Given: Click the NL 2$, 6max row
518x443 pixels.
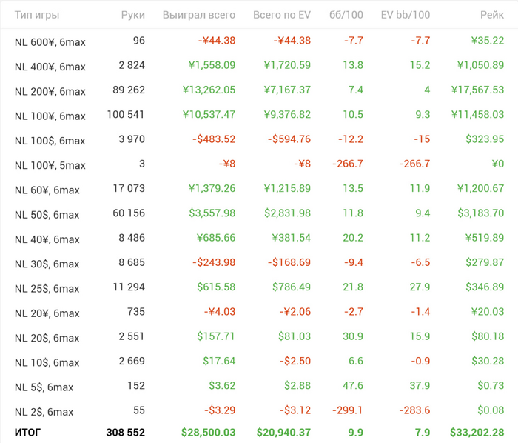Looking at the screenshot, I should (259, 410).
